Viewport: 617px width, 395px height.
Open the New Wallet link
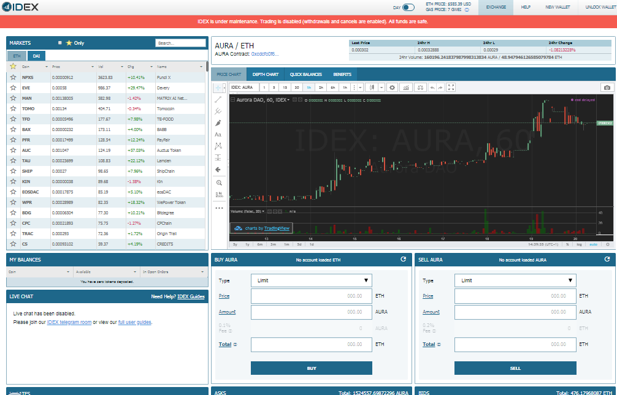[558, 7]
